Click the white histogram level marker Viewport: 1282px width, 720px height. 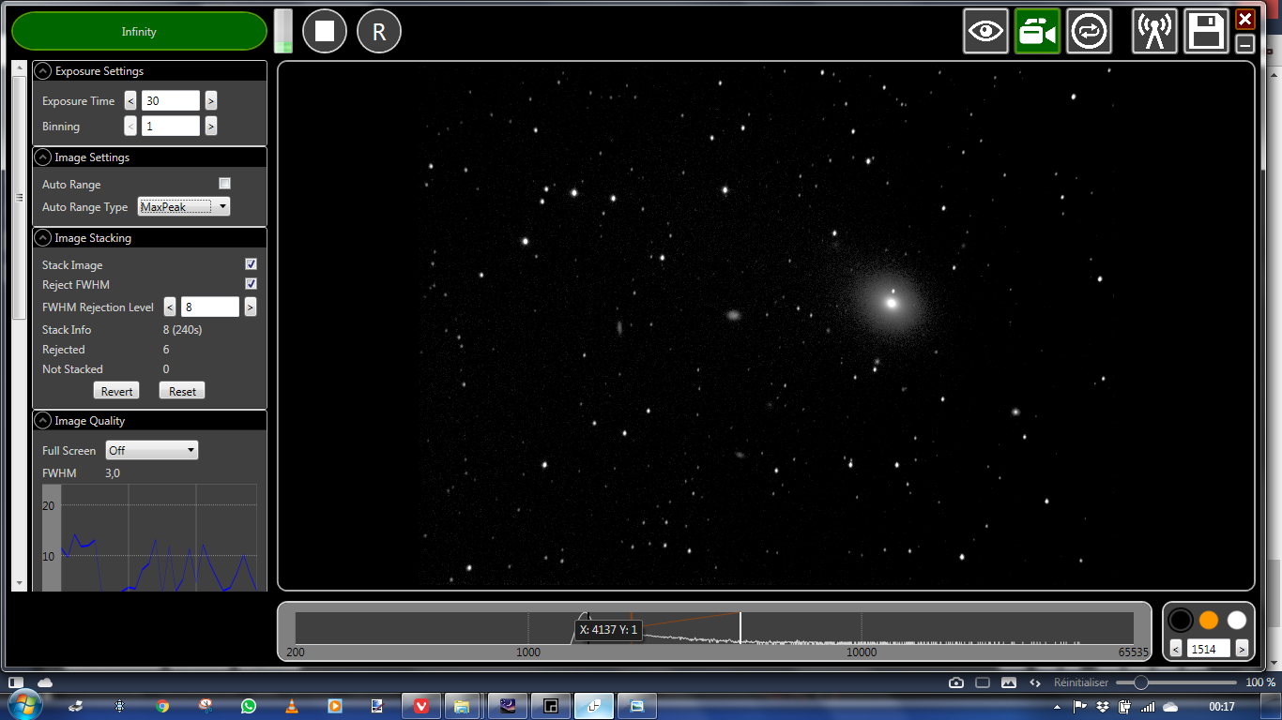pyautogui.click(x=740, y=627)
